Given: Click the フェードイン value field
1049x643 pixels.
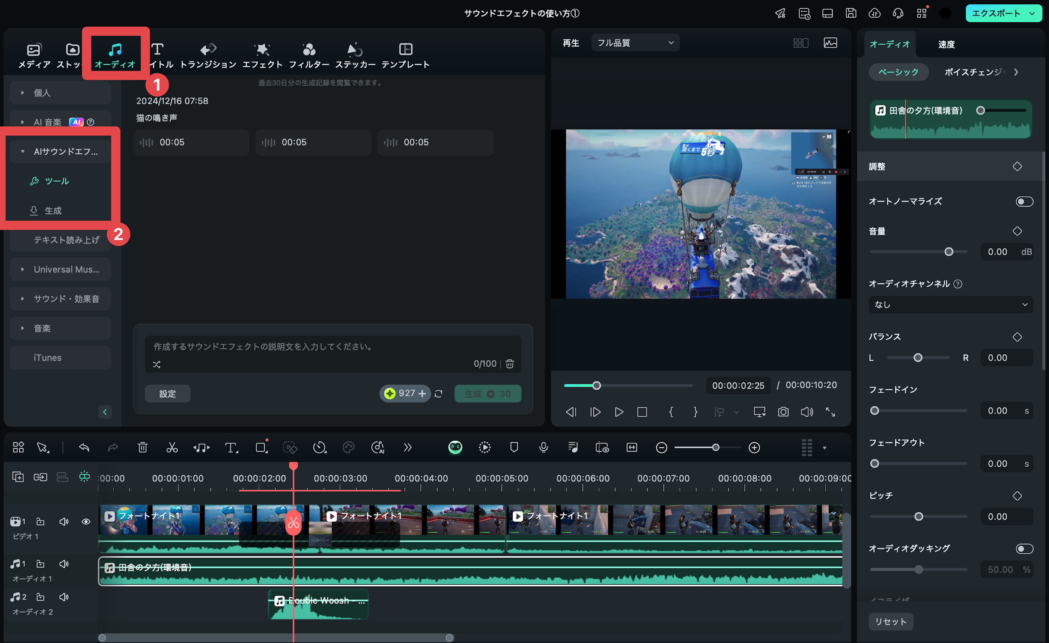Looking at the screenshot, I should (1007, 411).
